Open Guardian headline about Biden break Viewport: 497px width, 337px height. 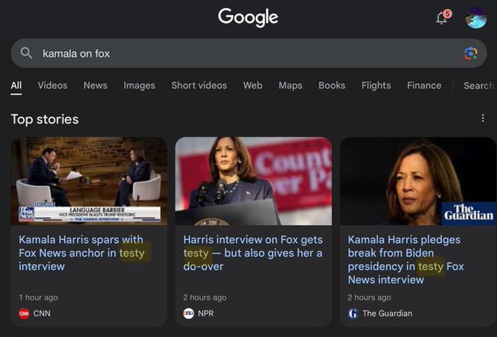[x=406, y=260]
